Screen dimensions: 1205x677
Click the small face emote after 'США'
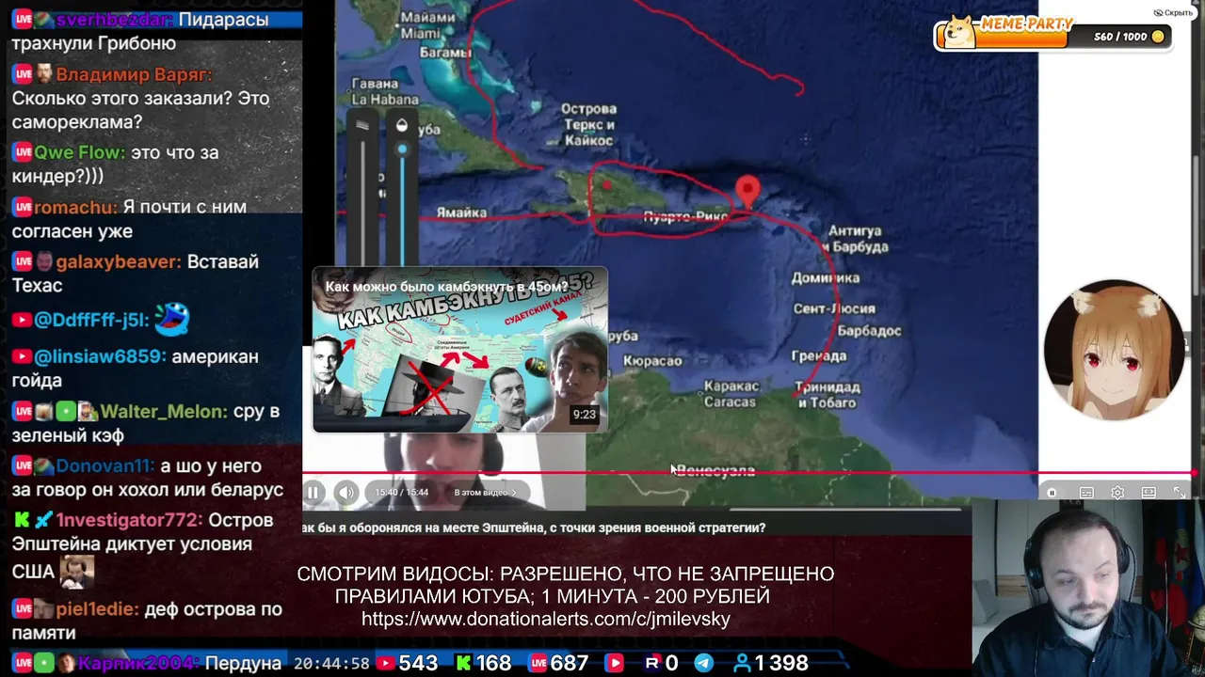tap(78, 570)
